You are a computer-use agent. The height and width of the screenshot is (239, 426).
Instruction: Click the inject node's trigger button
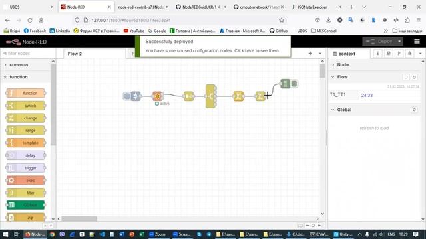126,96
